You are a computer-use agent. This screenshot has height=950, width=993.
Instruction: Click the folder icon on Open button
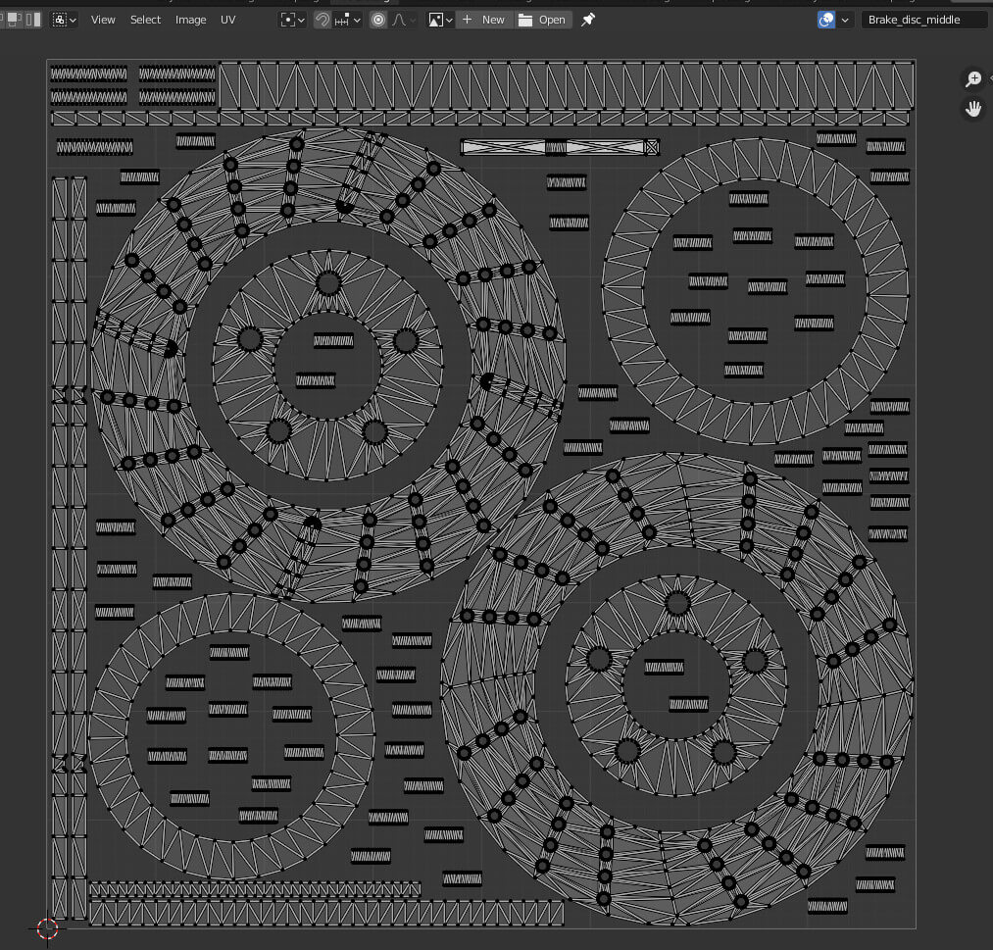click(x=526, y=20)
